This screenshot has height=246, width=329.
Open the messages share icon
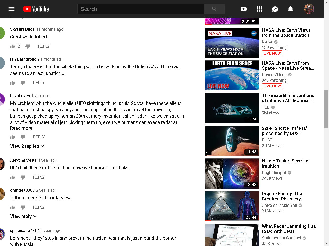pyautogui.click(x=275, y=9)
